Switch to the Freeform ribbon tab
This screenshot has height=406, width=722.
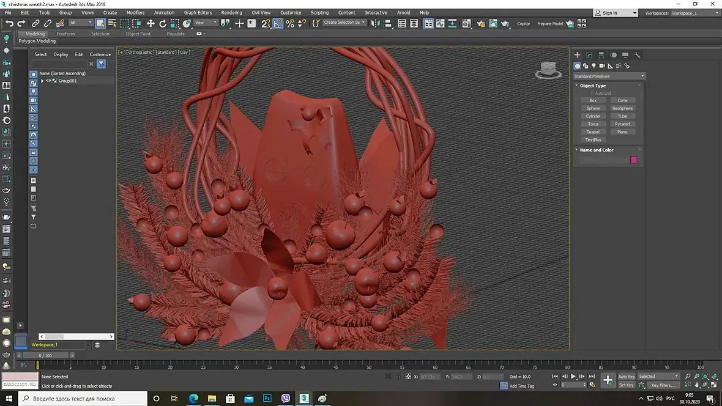click(65, 34)
